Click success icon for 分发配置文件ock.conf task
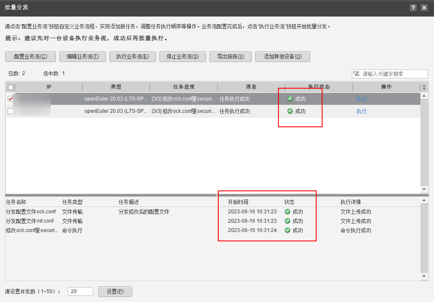 pyautogui.click(x=288, y=212)
